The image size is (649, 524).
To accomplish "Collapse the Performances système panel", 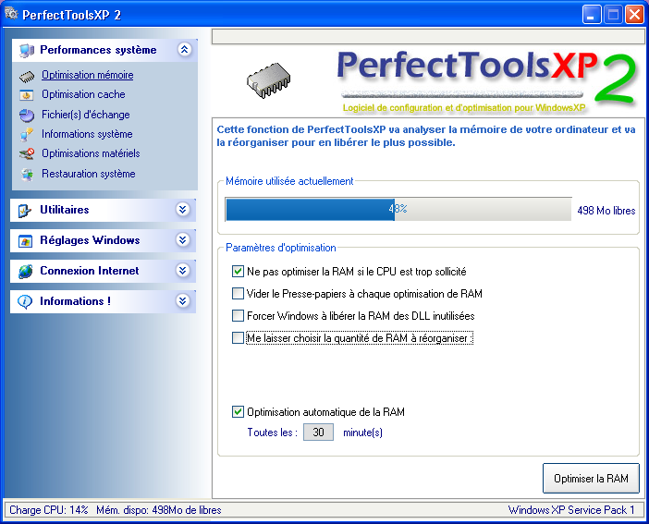I will click(184, 50).
